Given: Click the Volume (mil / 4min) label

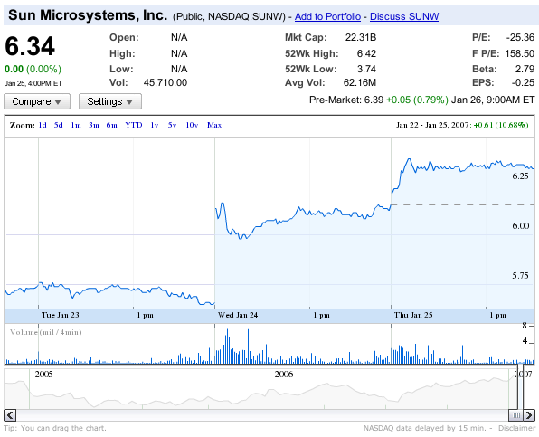Looking at the screenshot, I should point(46,332).
